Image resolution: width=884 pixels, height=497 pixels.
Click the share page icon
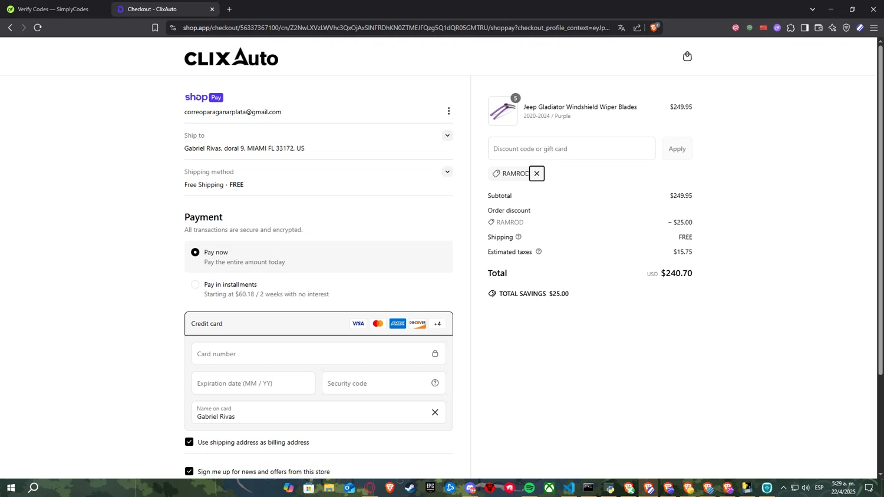pyautogui.click(x=637, y=28)
